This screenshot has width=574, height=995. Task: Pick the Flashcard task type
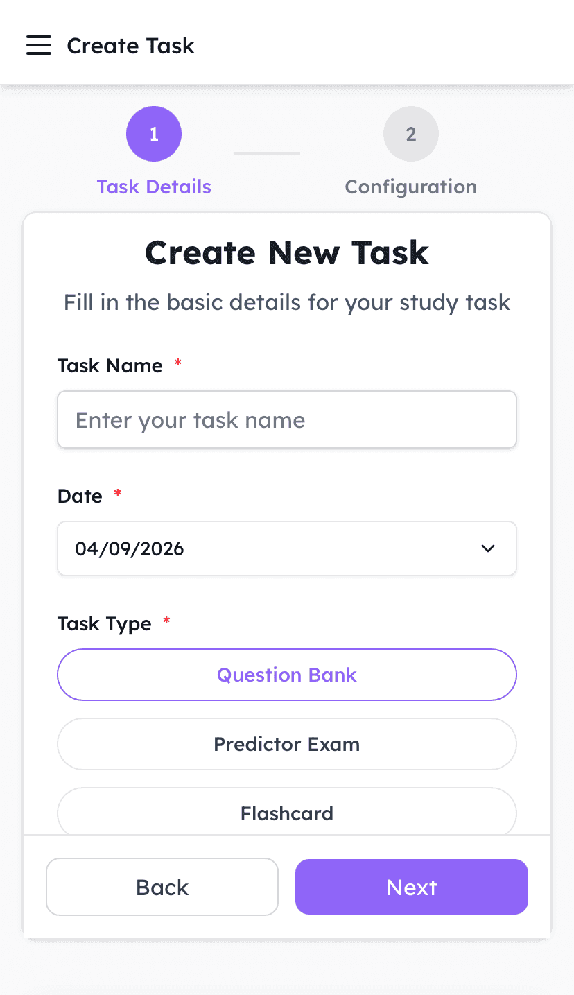coord(287,813)
